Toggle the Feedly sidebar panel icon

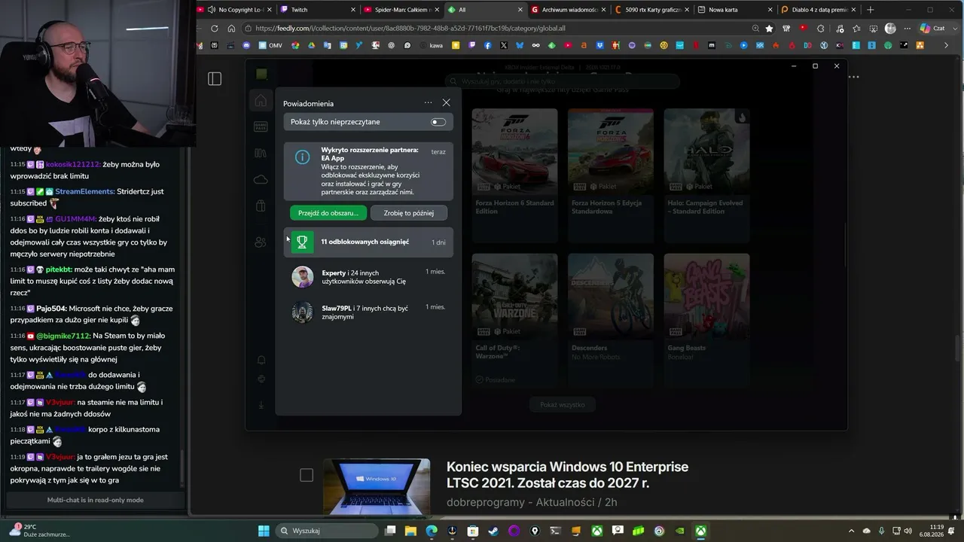click(x=215, y=79)
